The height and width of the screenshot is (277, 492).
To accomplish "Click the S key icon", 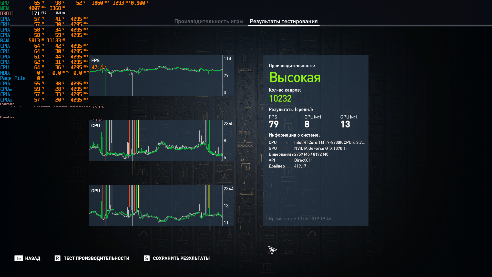I will point(147,258).
